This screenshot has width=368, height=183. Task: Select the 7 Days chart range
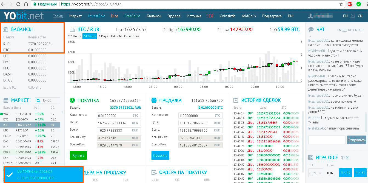tap(103, 36)
